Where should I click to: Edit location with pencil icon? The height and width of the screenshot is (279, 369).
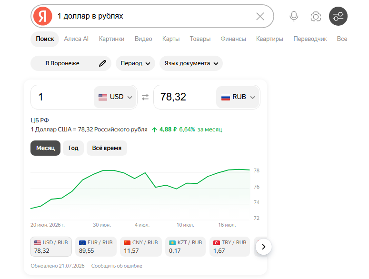coord(102,63)
